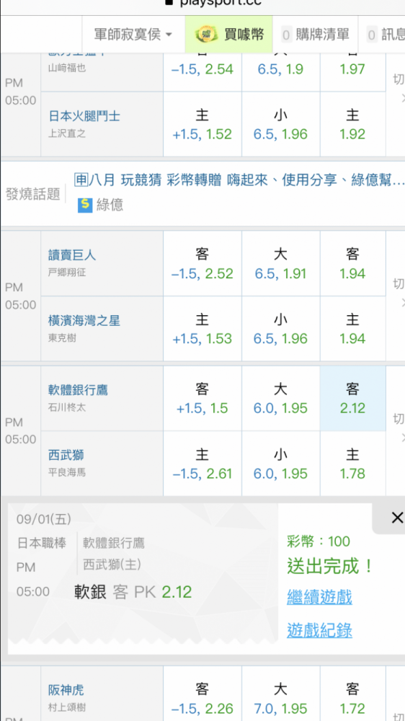The width and height of the screenshot is (405, 721).
Task: Open the 綠億 user link
Action: [x=110, y=205]
